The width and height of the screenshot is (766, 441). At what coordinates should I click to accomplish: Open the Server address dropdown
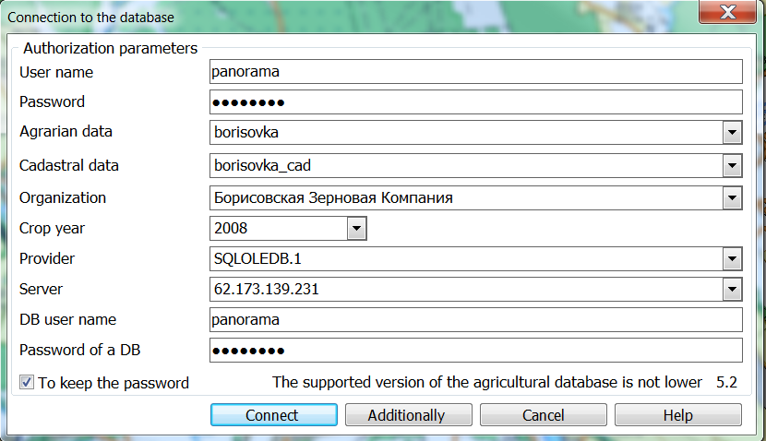732,290
